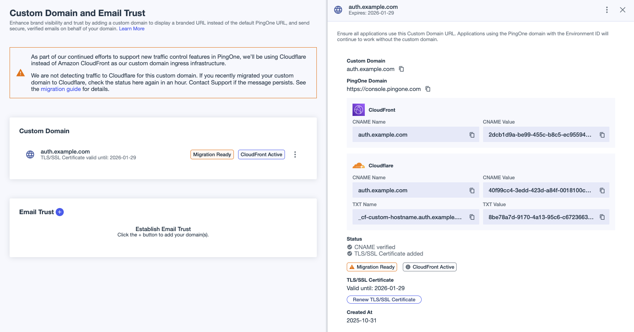Click Migration Ready badge in domain row
634x332 pixels.
pos(212,154)
